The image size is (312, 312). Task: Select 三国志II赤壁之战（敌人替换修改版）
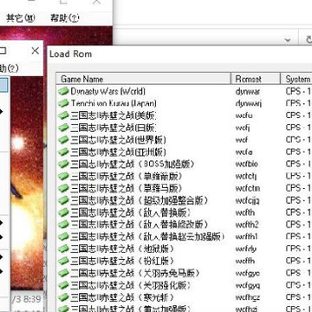pos(140,224)
